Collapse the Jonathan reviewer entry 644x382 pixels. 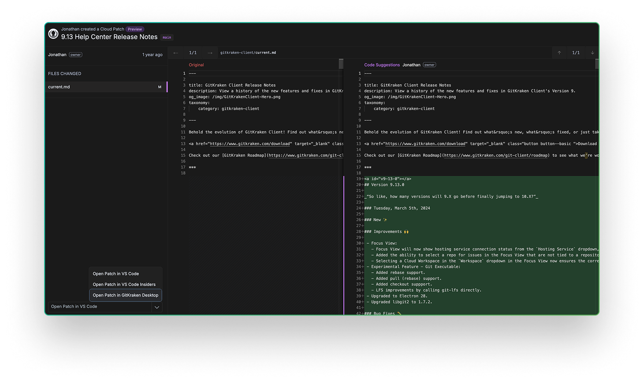tap(57, 55)
